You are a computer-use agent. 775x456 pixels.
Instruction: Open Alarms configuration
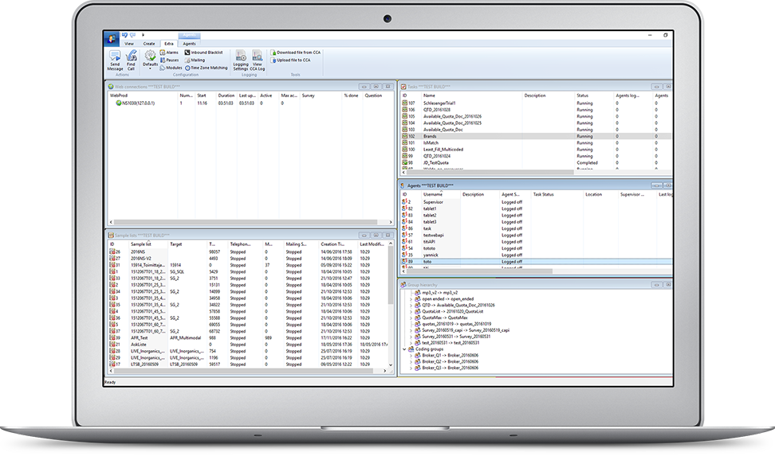coord(169,52)
